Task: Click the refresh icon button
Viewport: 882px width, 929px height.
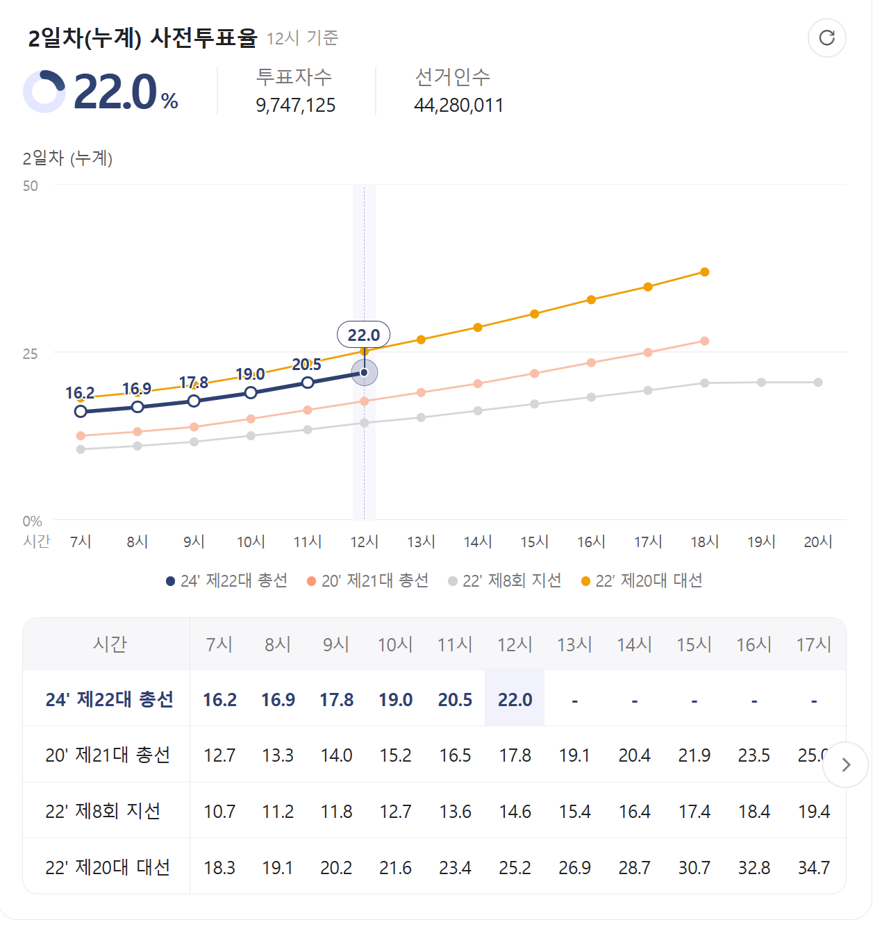Action: [x=826, y=37]
